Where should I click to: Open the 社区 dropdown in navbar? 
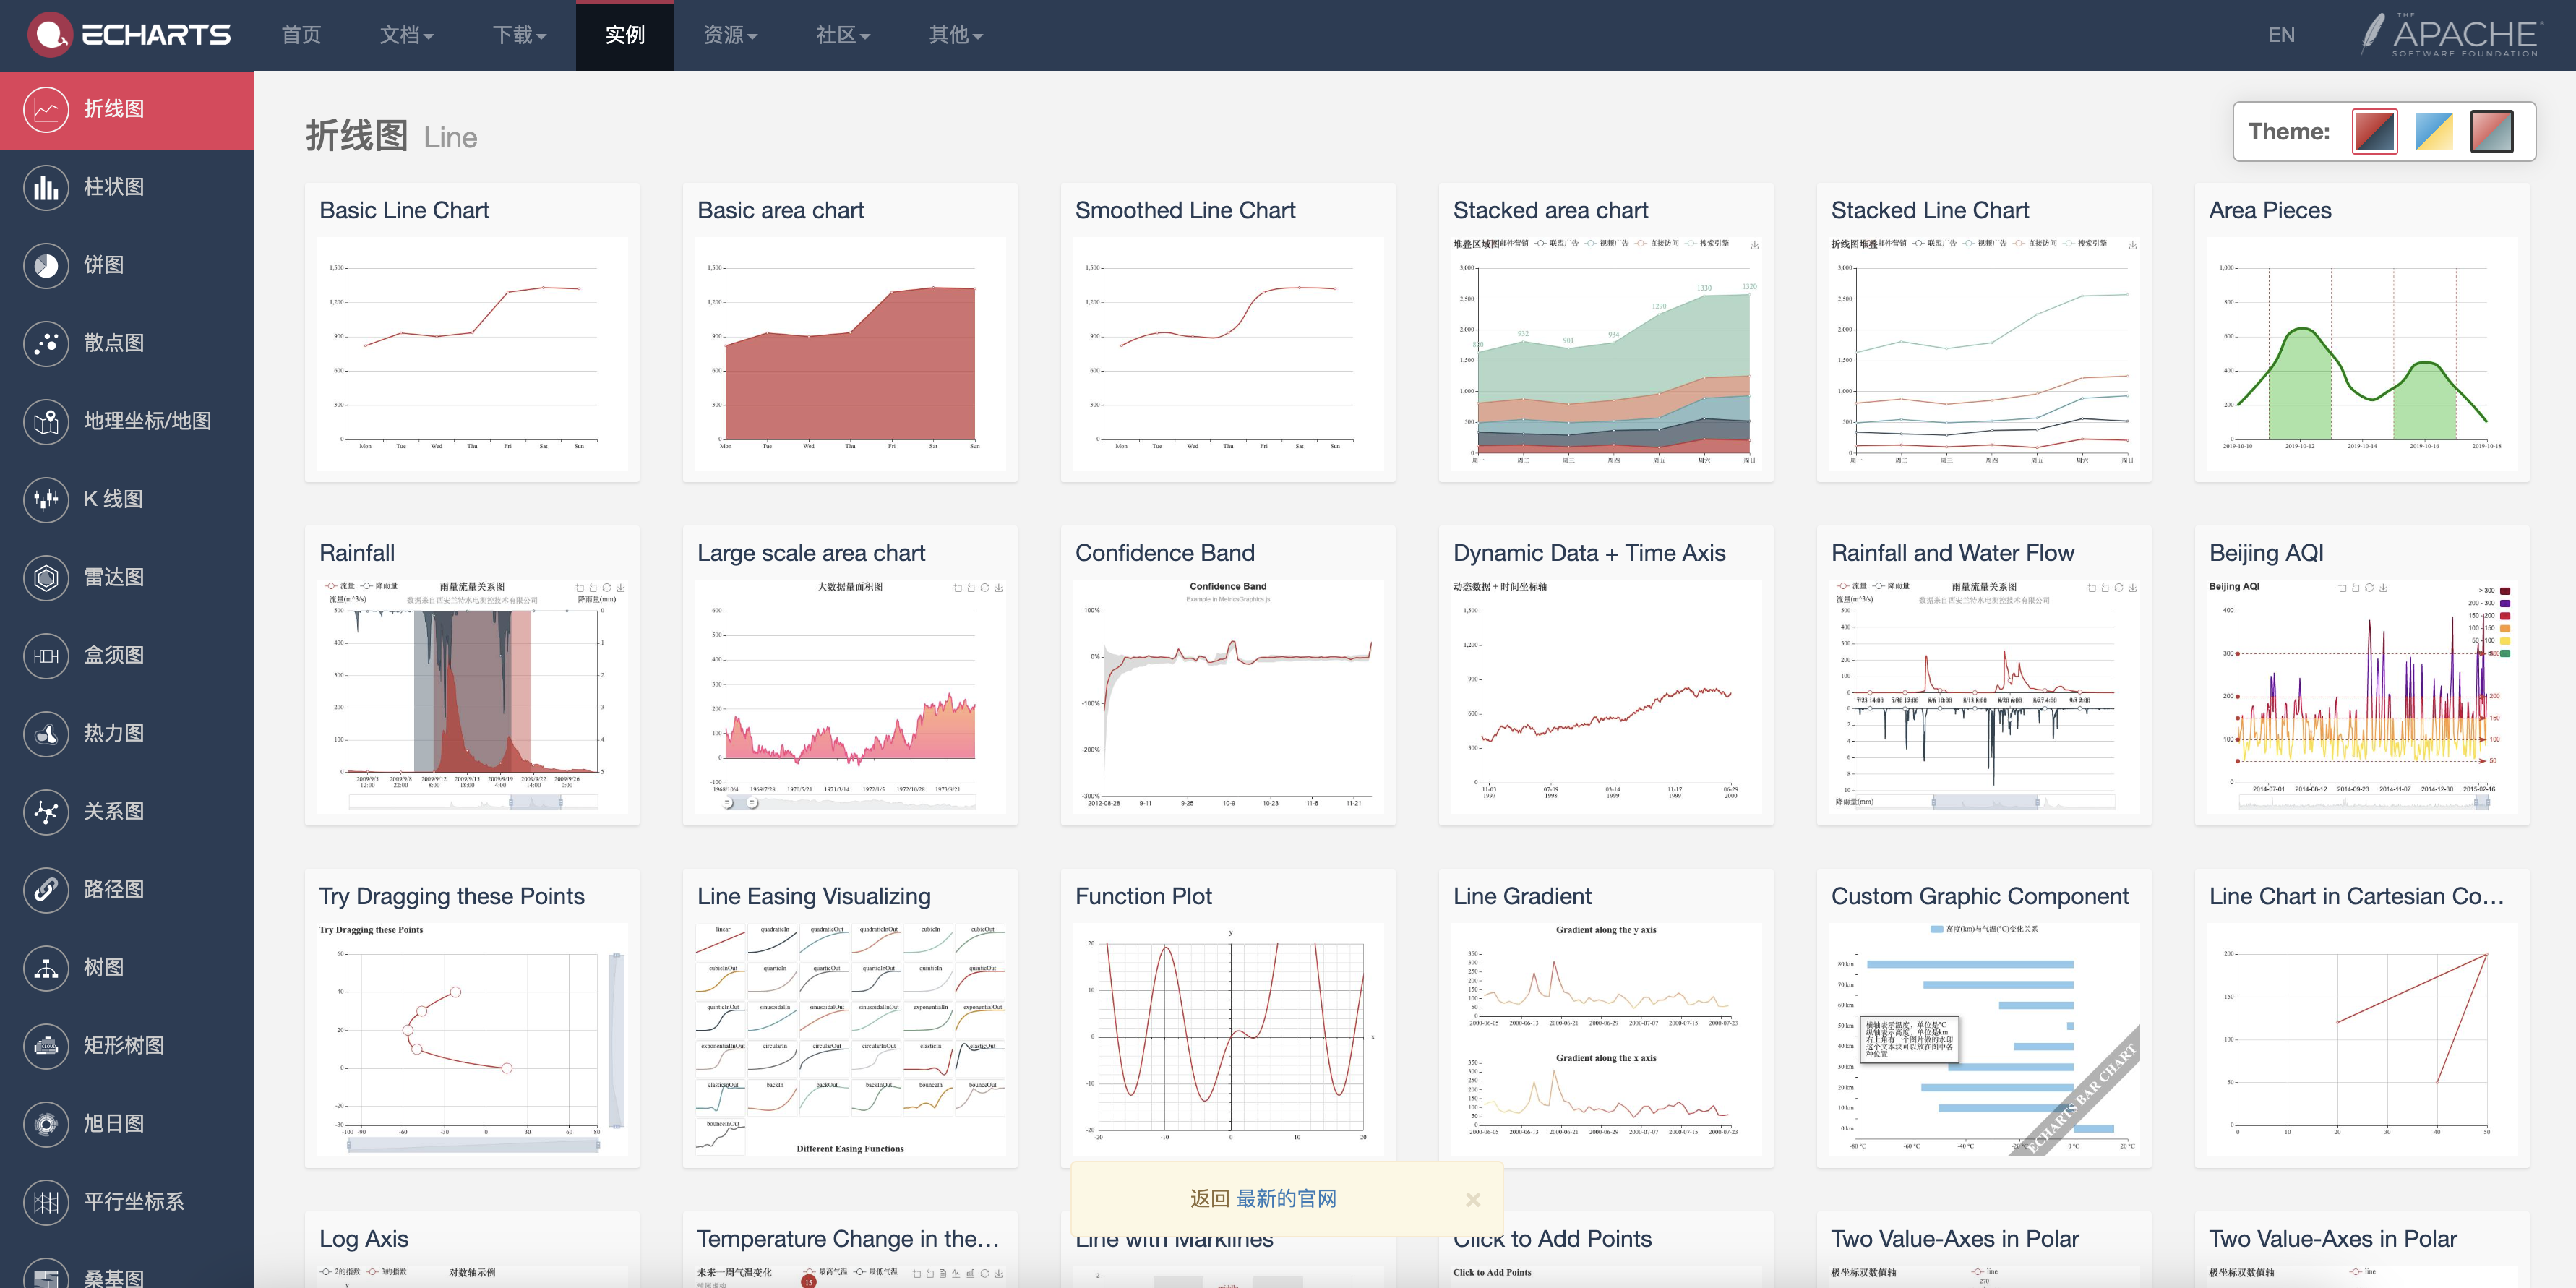(x=842, y=35)
